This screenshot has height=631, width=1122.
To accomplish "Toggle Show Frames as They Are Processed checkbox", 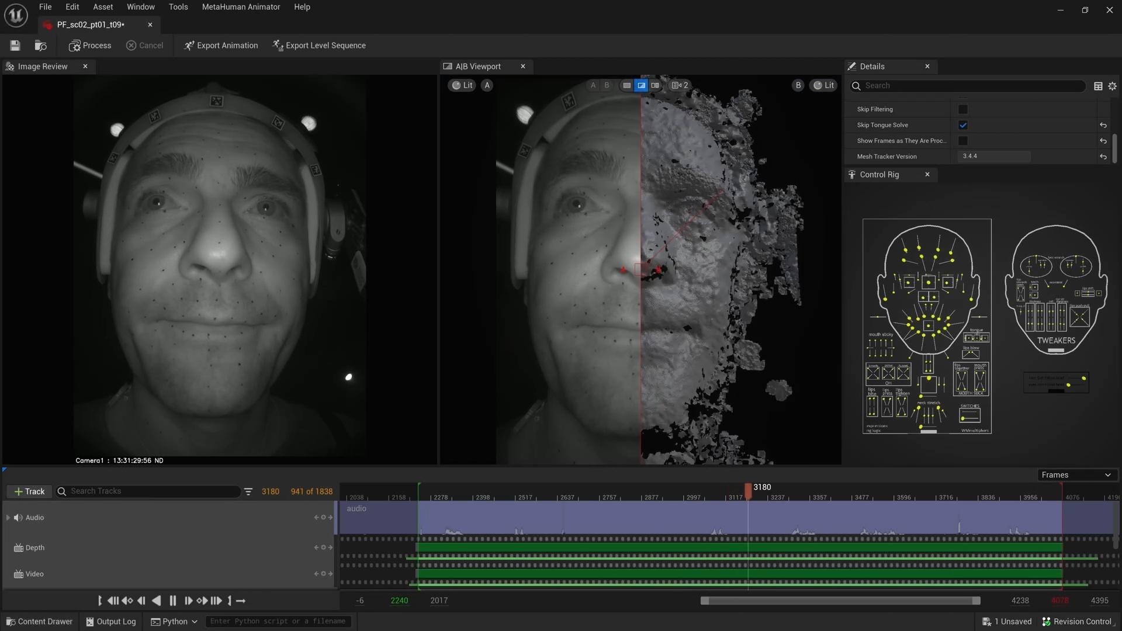I will pyautogui.click(x=963, y=141).
